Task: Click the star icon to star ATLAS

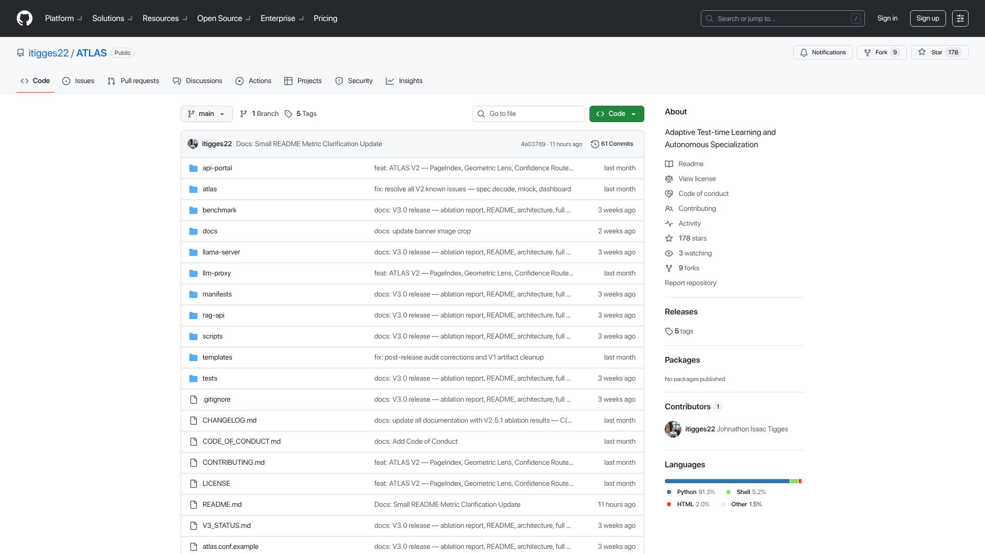Action: point(922,52)
